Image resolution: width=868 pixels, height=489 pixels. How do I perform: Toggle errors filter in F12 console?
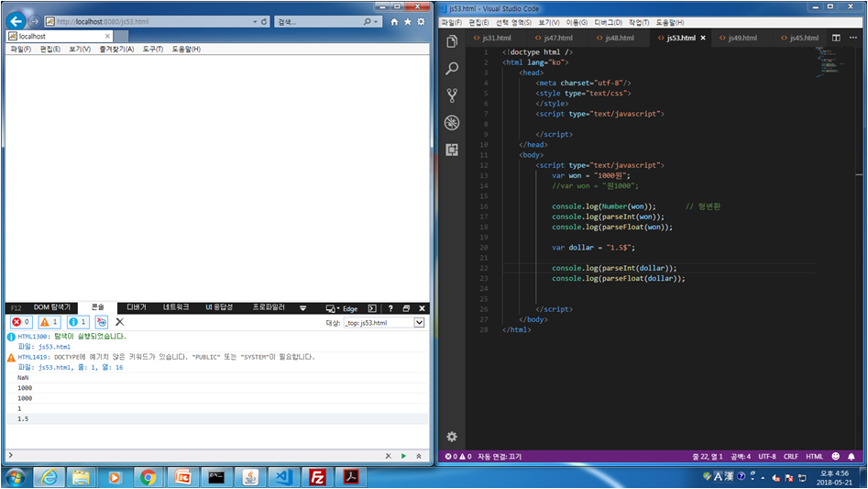tap(21, 322)
